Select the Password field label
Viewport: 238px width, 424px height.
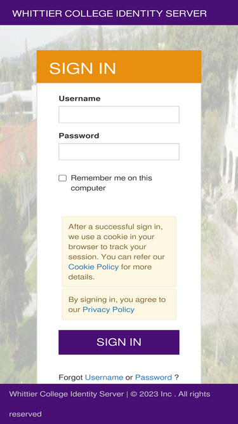click(x=79, y=136)
